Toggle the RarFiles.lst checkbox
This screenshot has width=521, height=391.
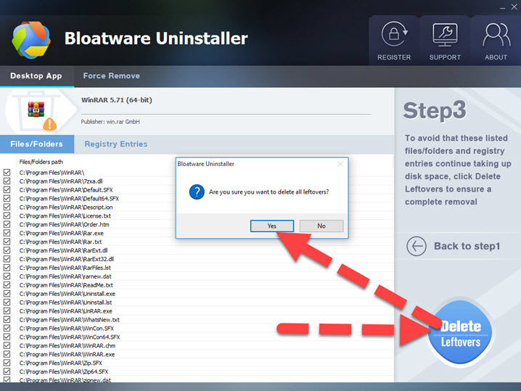click(x=7, y=268)
